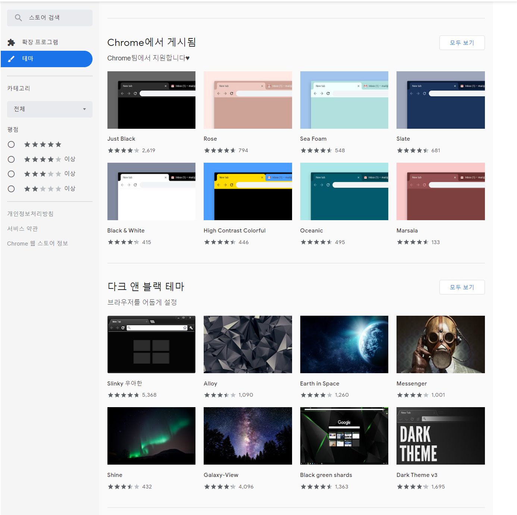This screenshot has height=515, width=517.
Task: Click the 5,368 rating count
Action: point(149,395)
